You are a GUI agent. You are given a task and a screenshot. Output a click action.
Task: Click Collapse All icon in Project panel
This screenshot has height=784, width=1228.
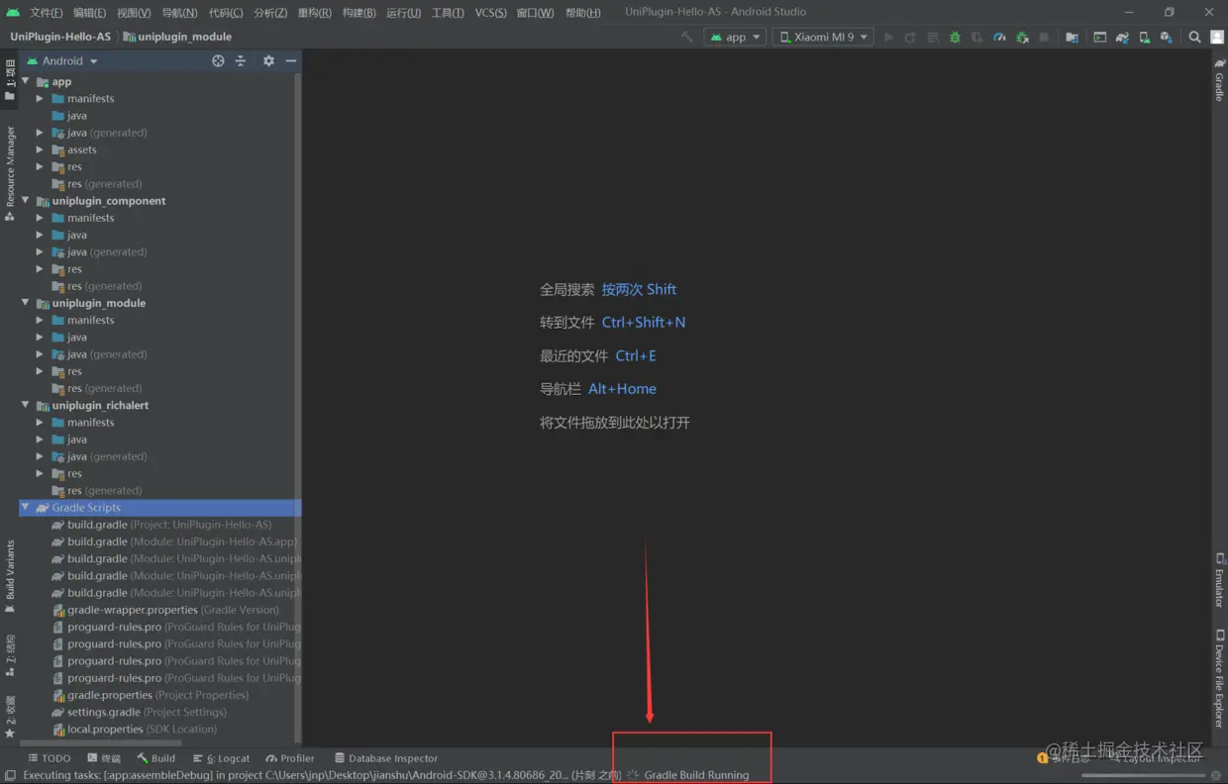pyautogui.click(x=240, y=60)
